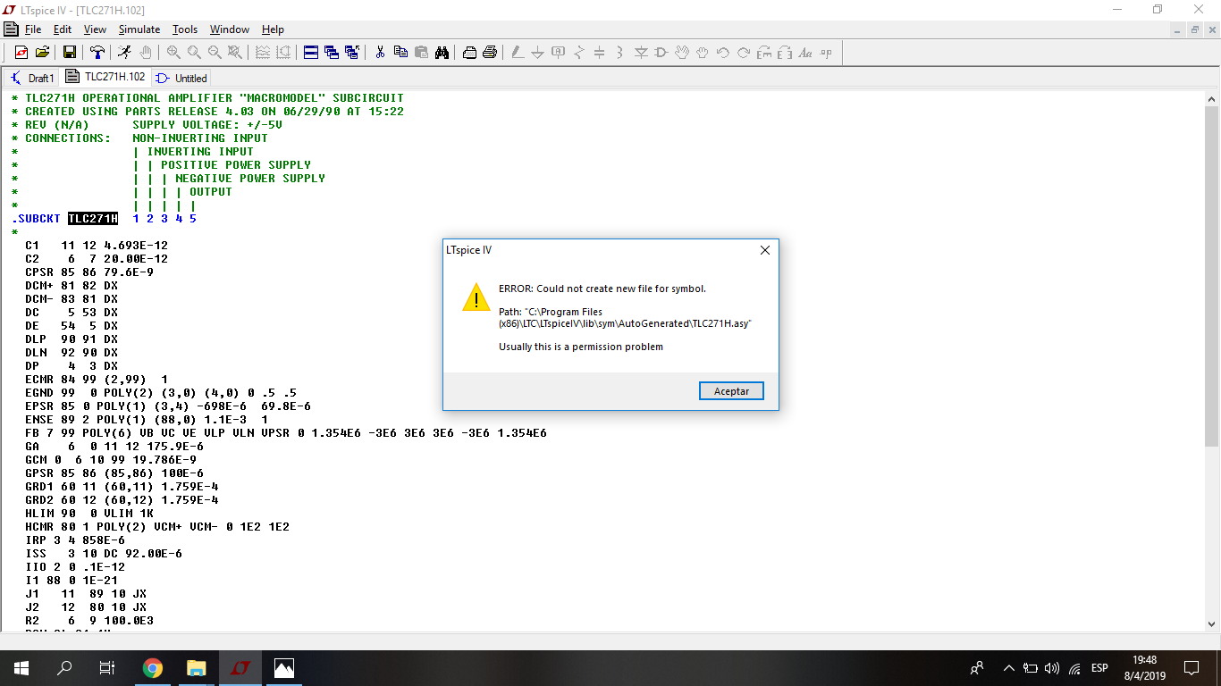
Task: Click the Copy toolbar icon
Action: coord(400,53)
